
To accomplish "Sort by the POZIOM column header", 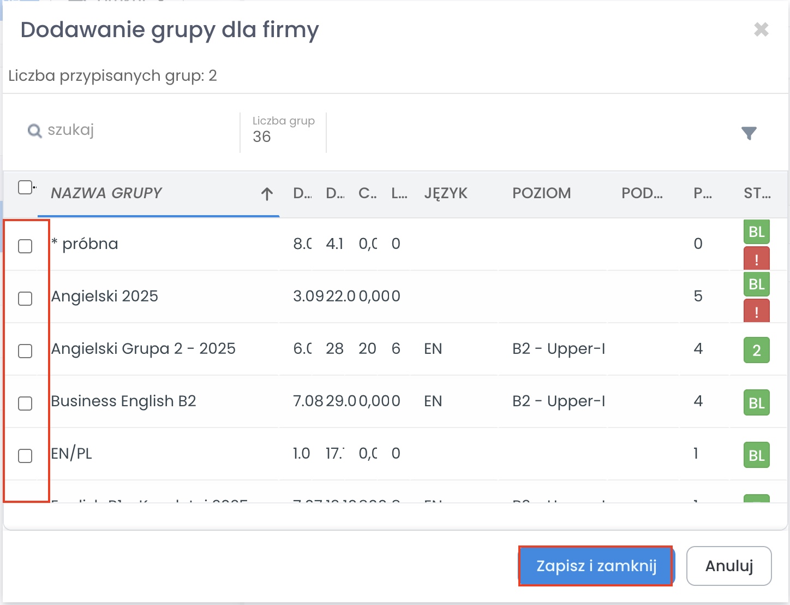I will 541,193.
